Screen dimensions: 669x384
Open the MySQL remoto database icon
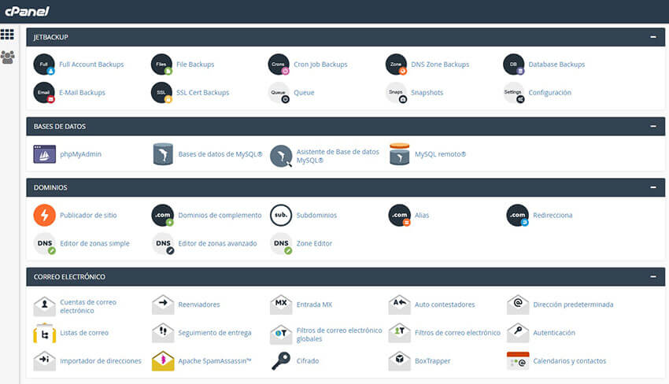pos(400,154)
